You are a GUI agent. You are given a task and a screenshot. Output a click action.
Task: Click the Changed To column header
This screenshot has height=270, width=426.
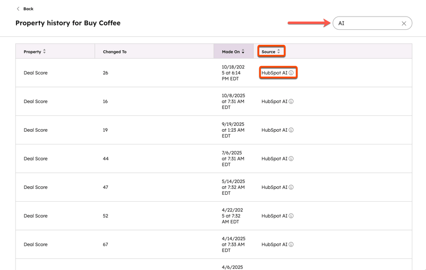[114, 52]
